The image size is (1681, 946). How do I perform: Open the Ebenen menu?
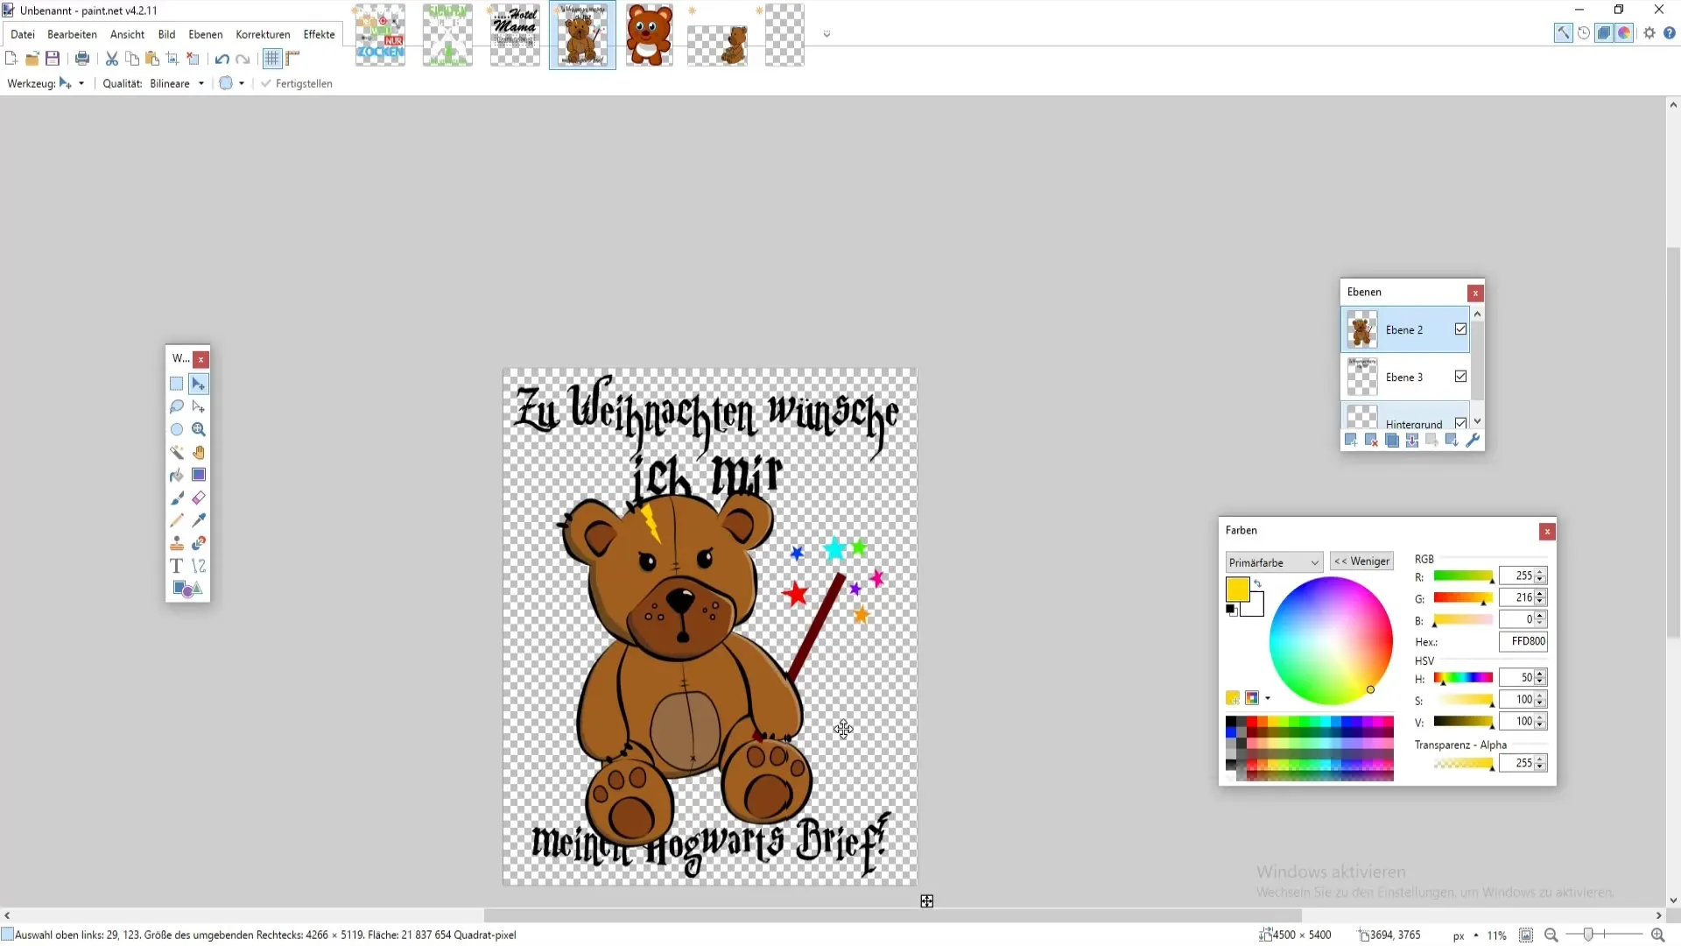(206, 34)
